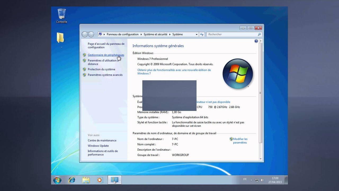
Task: Open Modifier les paramètres link
Action: point(240,141)
